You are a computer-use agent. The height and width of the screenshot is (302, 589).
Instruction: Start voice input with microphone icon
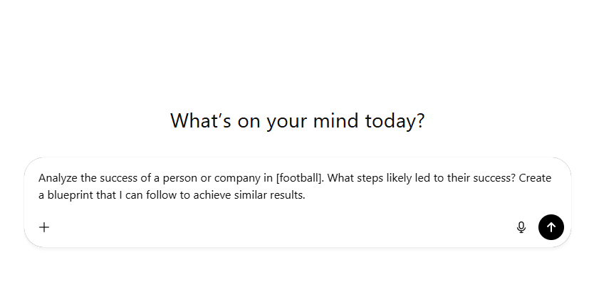click(x=521, y=227)
